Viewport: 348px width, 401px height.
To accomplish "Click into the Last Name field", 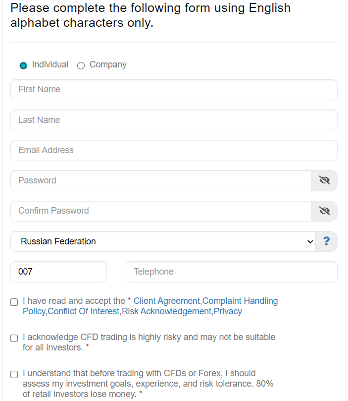I will 173,120.
